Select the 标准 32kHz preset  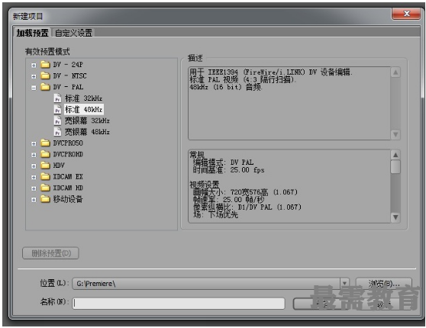point(83,98)
